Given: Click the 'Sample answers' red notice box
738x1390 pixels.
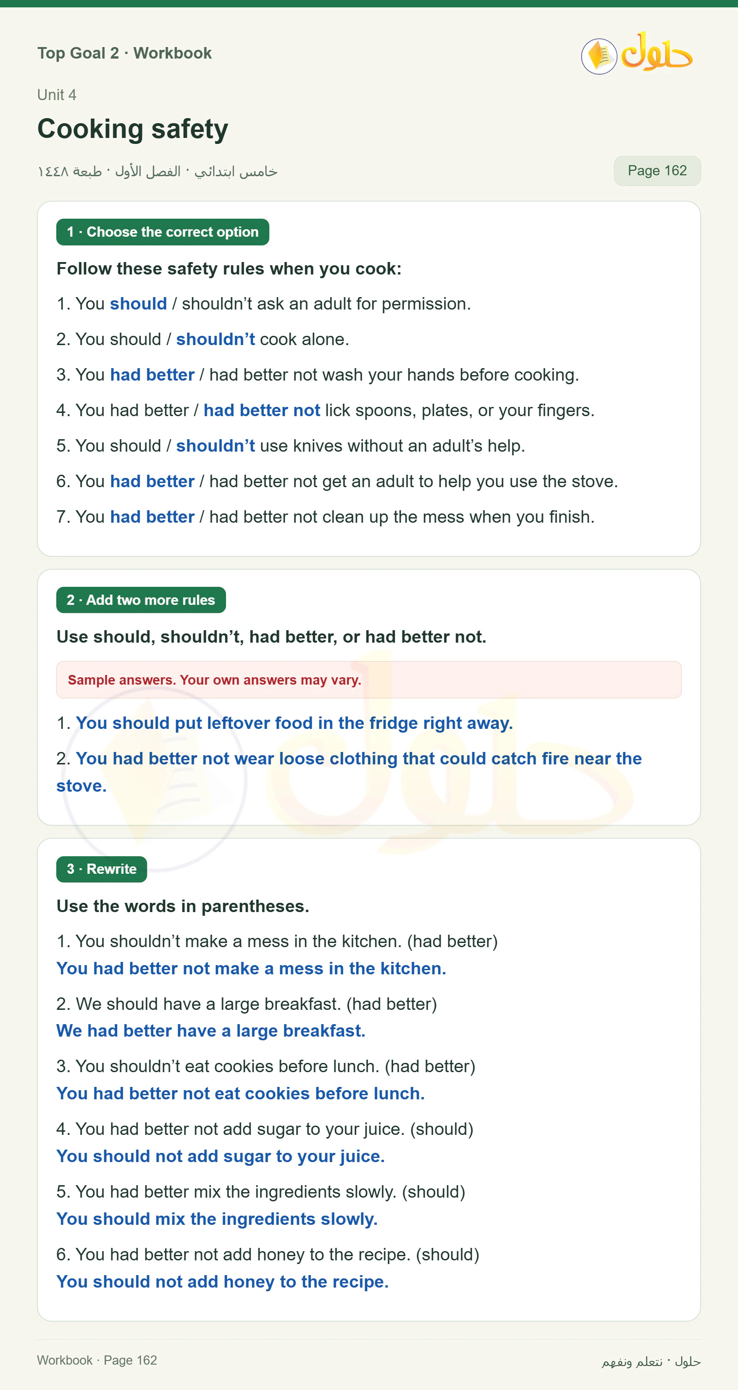Looking at the screenshot, I should pyautogui.click(x=369, y=680).
